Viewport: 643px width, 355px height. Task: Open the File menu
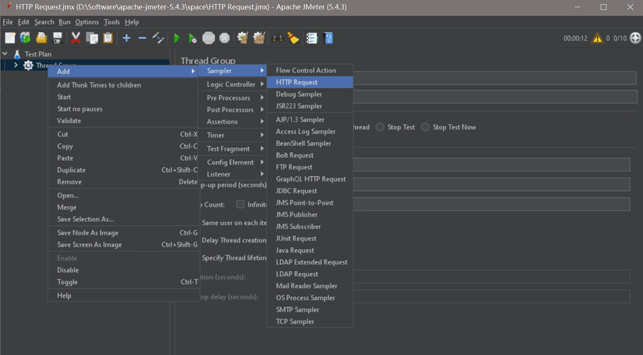tap(8, 22)
